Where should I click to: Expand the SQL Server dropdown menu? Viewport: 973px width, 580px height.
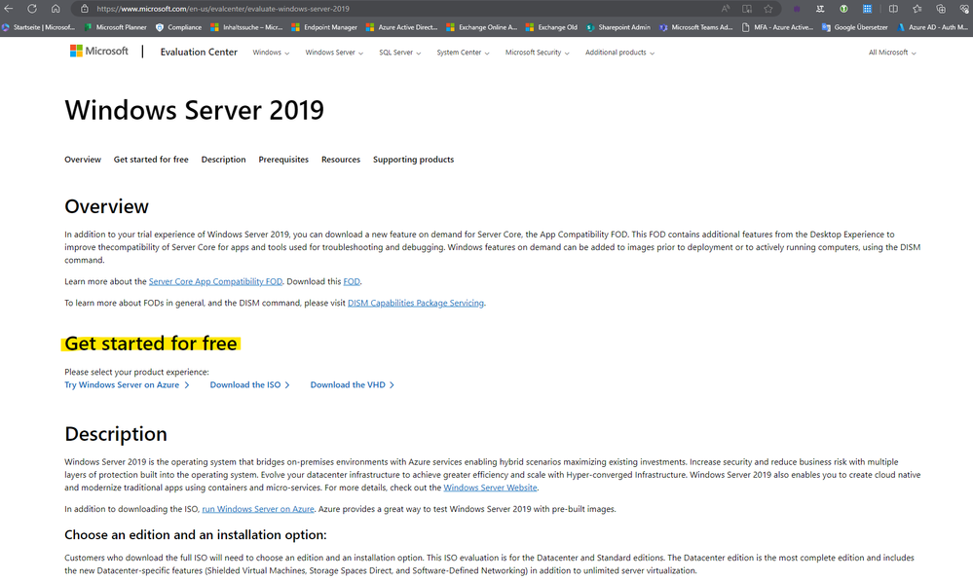pyautogui.click(x=400, y=53)
